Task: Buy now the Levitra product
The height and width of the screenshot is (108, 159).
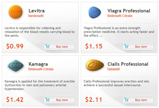Action: [59, 46]
